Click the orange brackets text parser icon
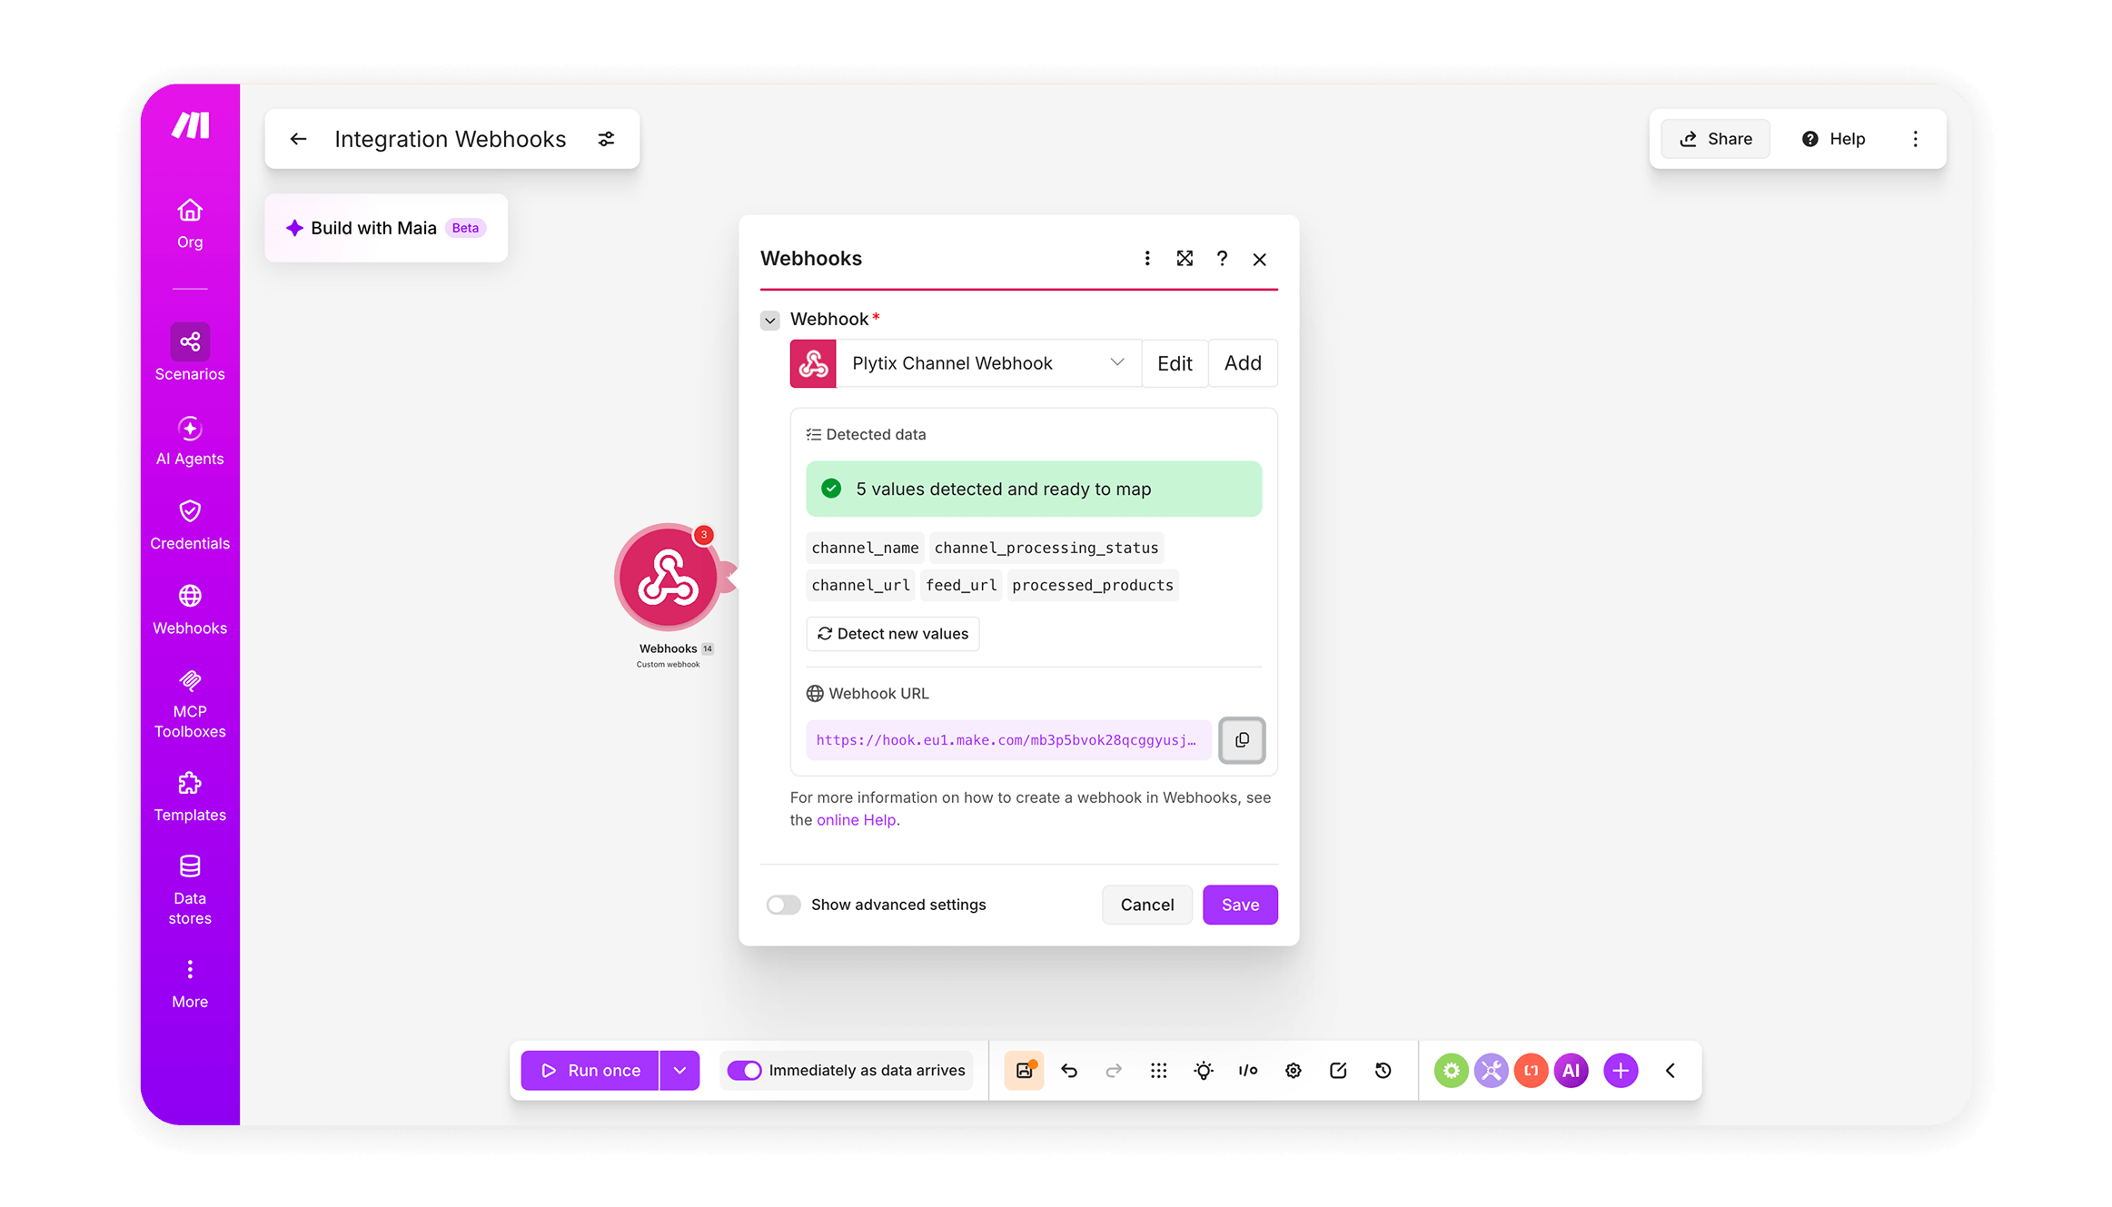Image resolution: width=2112 pixels, height=1207 pixels. [x=1532, y=1071]
